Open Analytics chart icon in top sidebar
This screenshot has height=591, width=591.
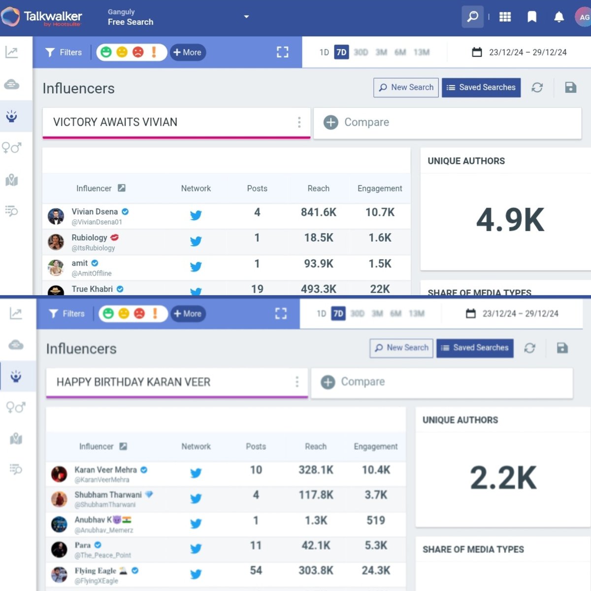click(12, 52)
